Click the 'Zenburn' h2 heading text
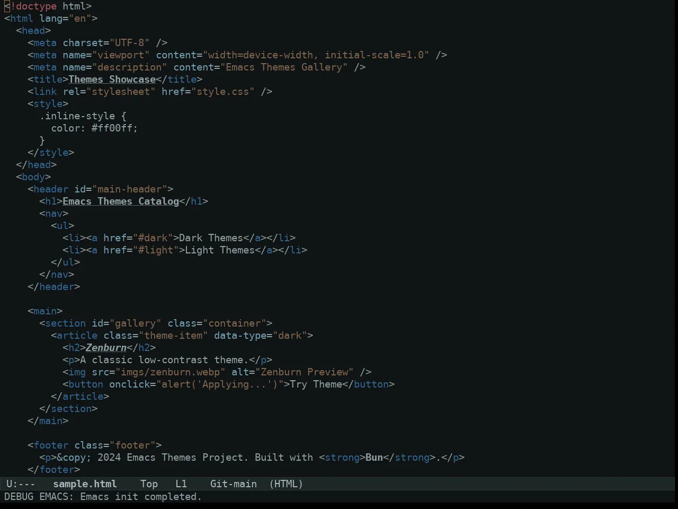The height and width of the screenshot is (509, 678). coord(106,348)
